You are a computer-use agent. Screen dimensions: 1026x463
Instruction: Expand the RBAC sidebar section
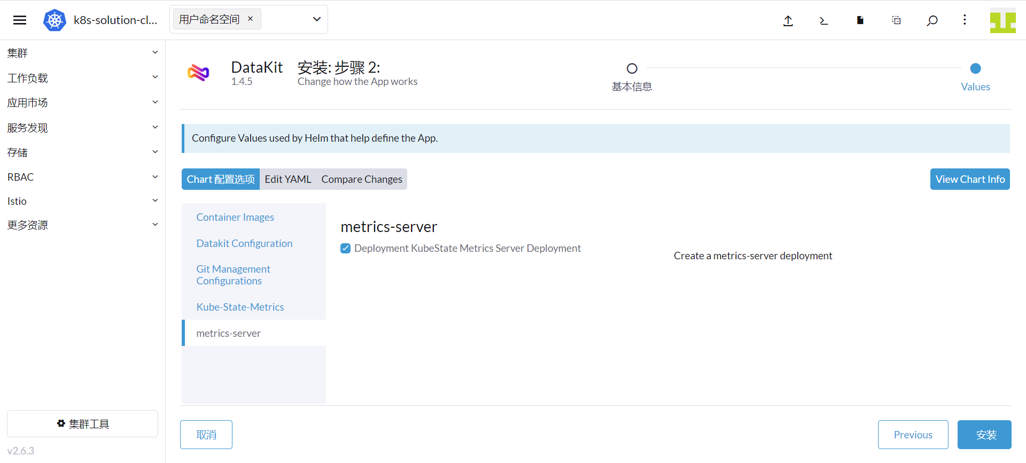point(82,177)
